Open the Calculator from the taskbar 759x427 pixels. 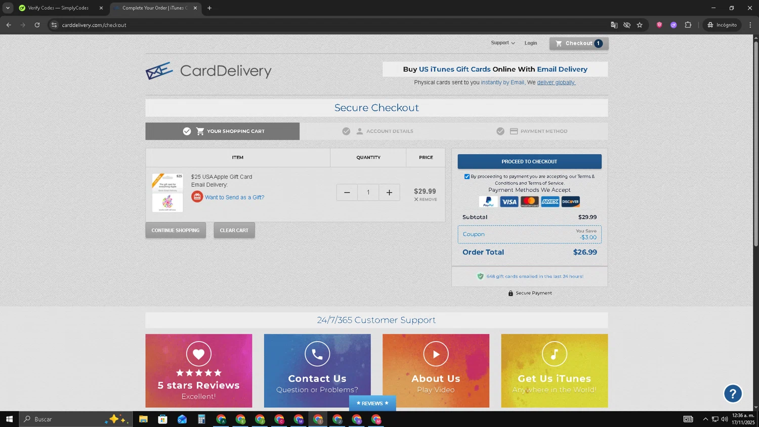pos(201,419)
